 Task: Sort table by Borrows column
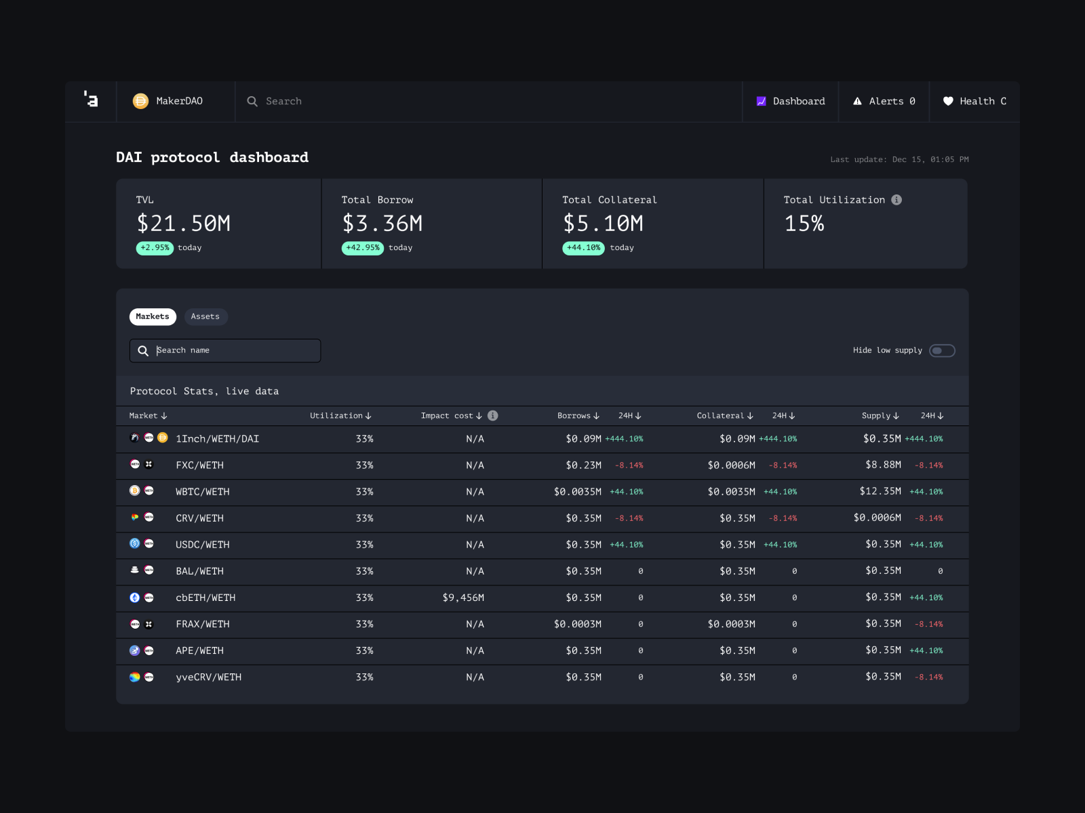pos(578,415)
